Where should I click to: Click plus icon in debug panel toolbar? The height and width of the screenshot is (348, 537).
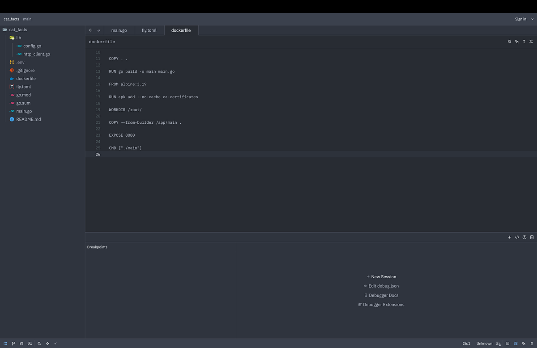509,237
